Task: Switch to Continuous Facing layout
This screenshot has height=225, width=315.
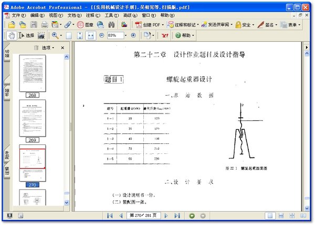Action: 292,216
